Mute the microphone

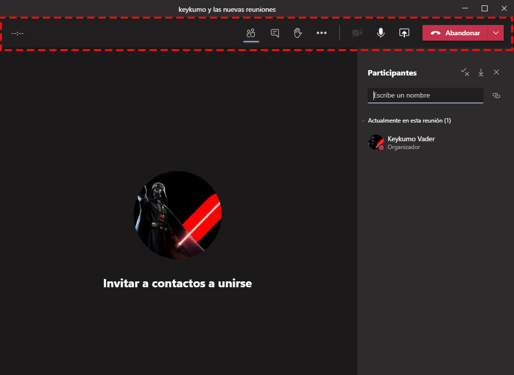(380, 33)
